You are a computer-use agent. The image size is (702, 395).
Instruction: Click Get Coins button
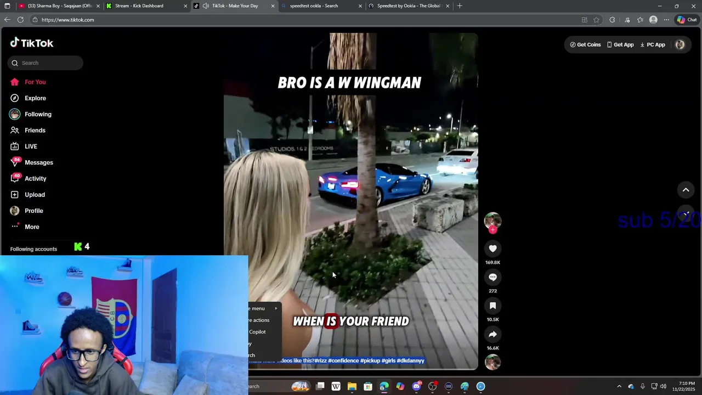tap(585, 45)
